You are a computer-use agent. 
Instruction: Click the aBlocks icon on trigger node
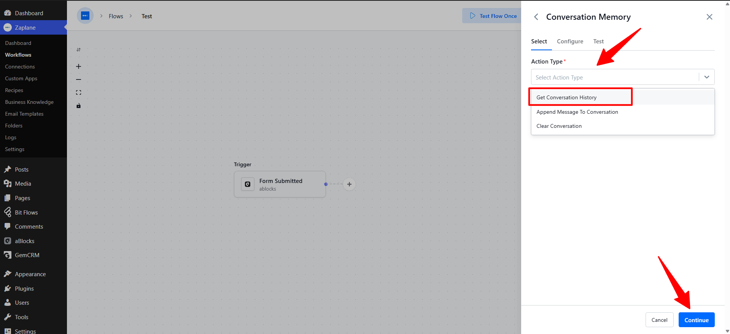(248, 184)
